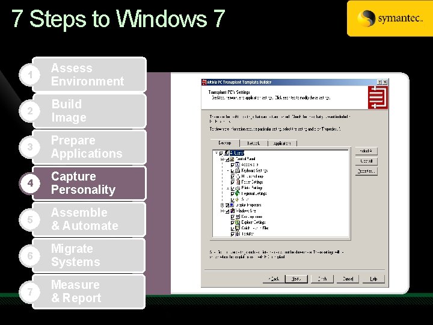
Task: Click step 5 Assemble & Automate box
Action: (89, 220)
